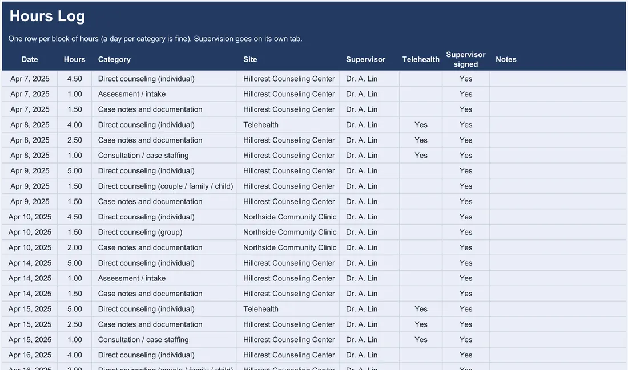Image resolution: width=628 pixels, height=370 pixels.
Task: Select the Supervisor signed column header
Action: (466, 59)
